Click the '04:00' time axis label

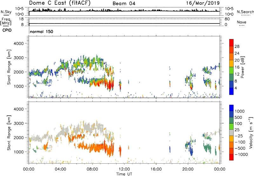click(60, 169)
